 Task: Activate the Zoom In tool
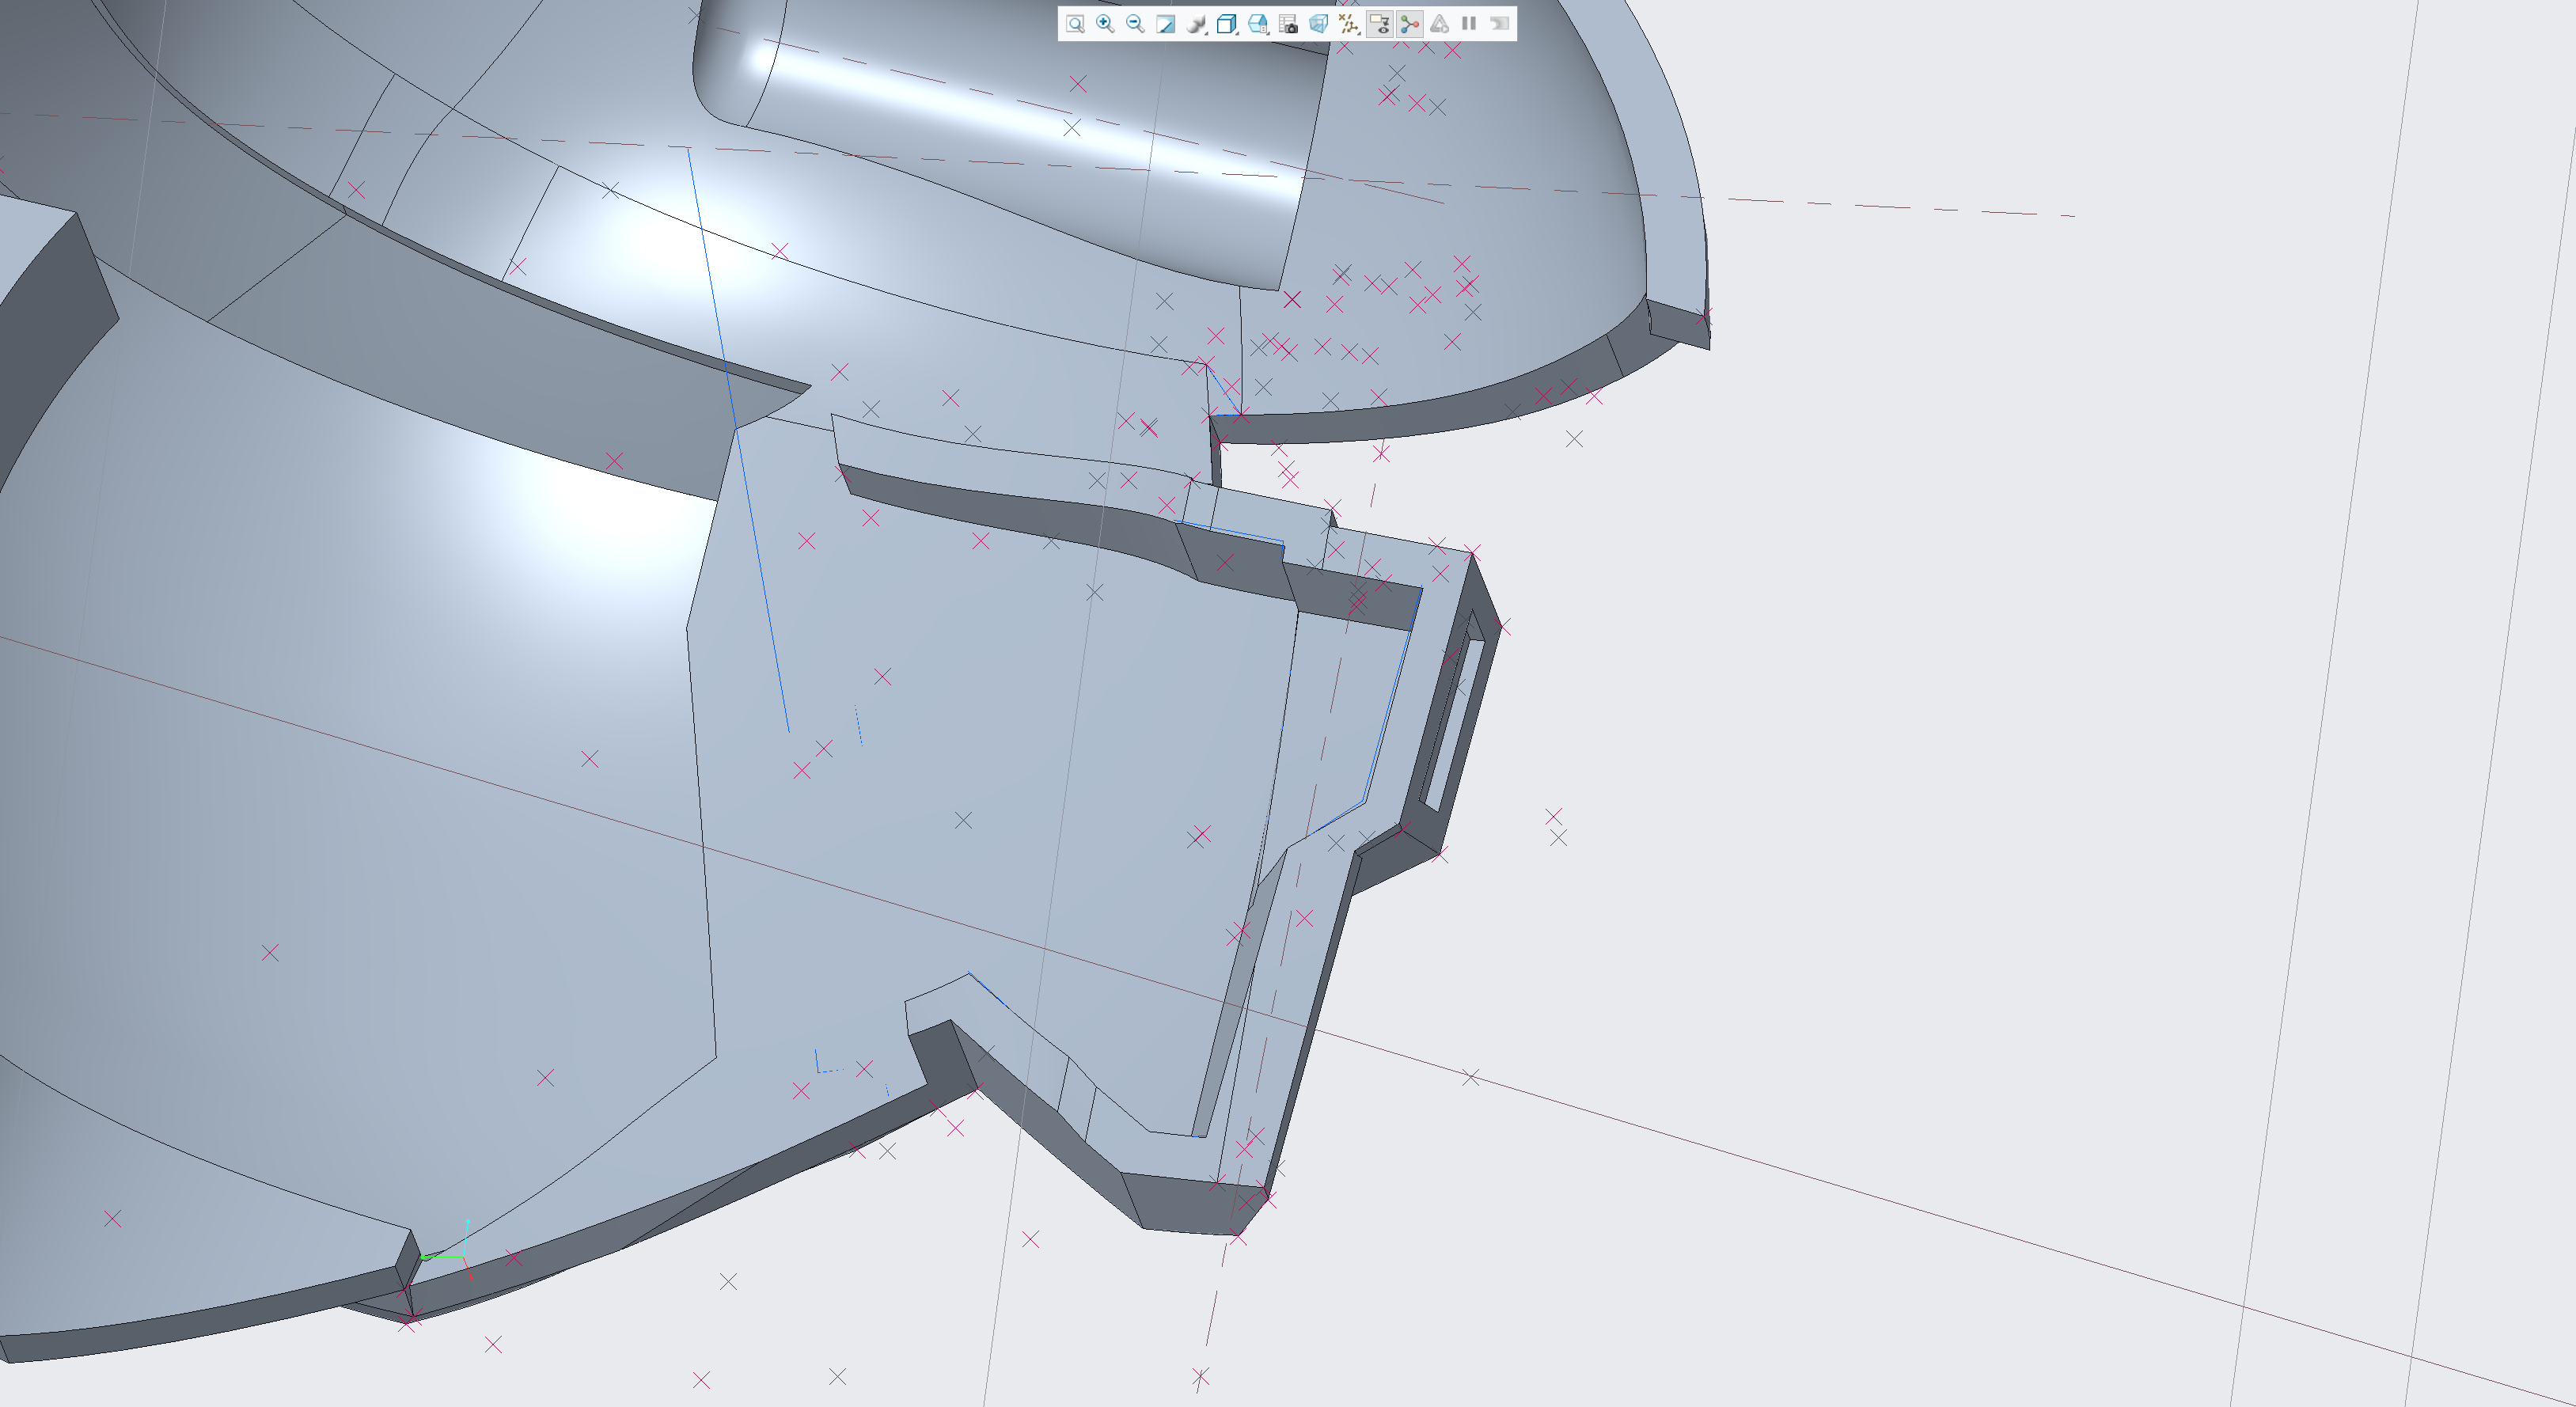pos(1105,24)
